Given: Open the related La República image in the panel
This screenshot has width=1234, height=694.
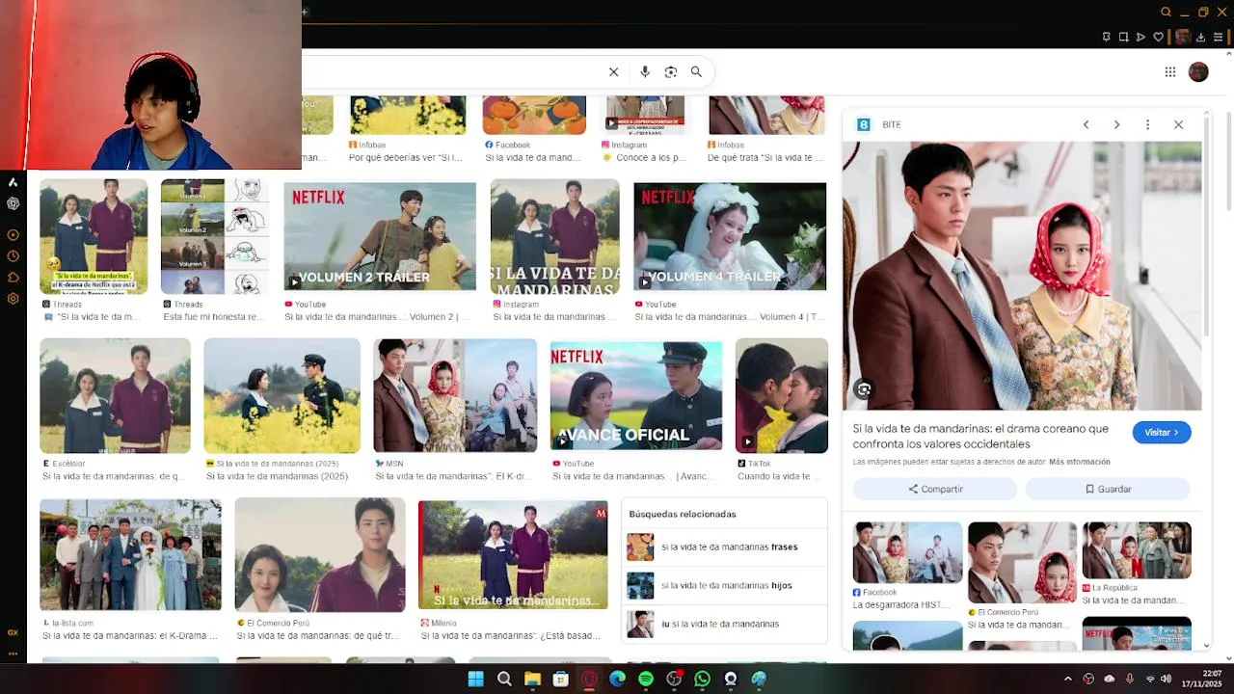Looking at the screenshot, I should pos(1137,551).
